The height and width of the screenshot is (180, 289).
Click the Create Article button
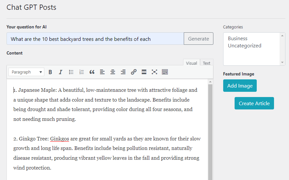pyautogui.click(x=254, y=103)
